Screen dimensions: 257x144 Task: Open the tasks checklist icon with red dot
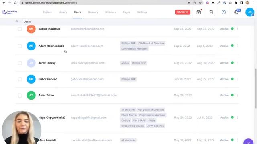[x=199, y=12]
